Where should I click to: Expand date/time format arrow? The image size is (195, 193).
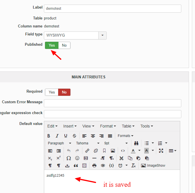pyautogui.click(x=127, y=166)
